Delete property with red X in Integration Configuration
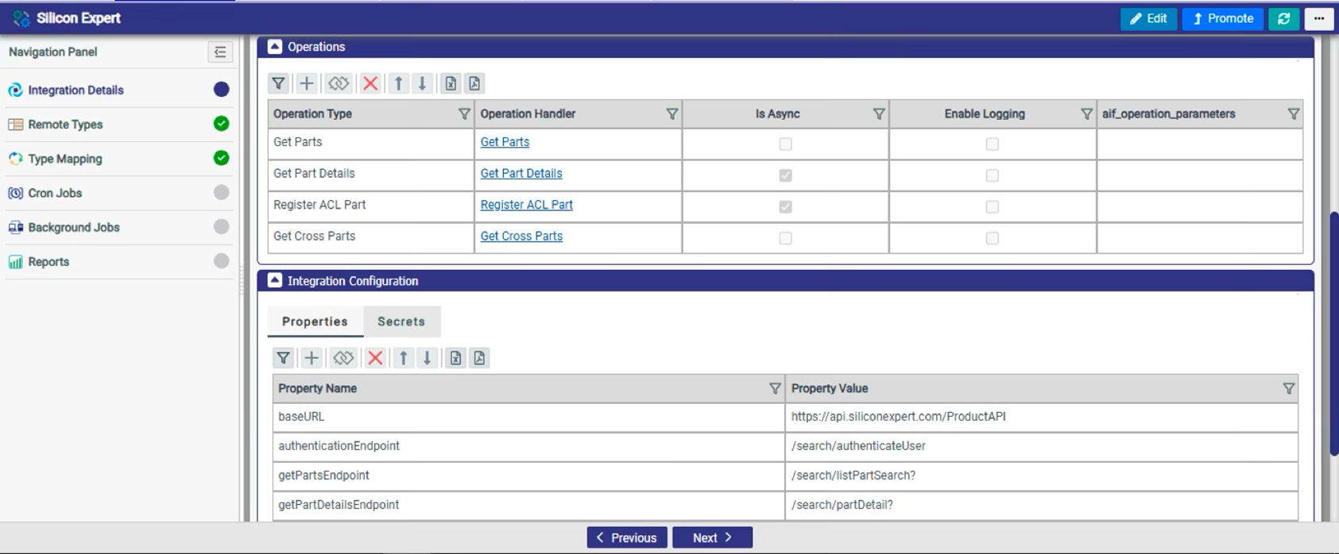1339x554 pixels. pos(375,358)
